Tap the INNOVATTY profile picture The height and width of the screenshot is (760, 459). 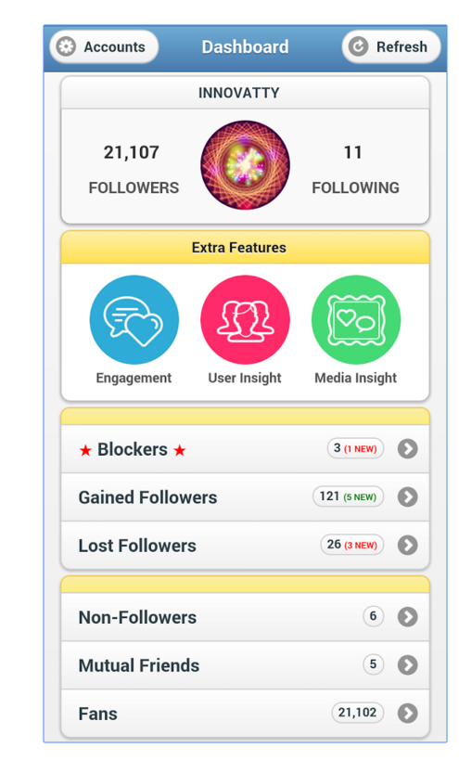click(245, 165)
